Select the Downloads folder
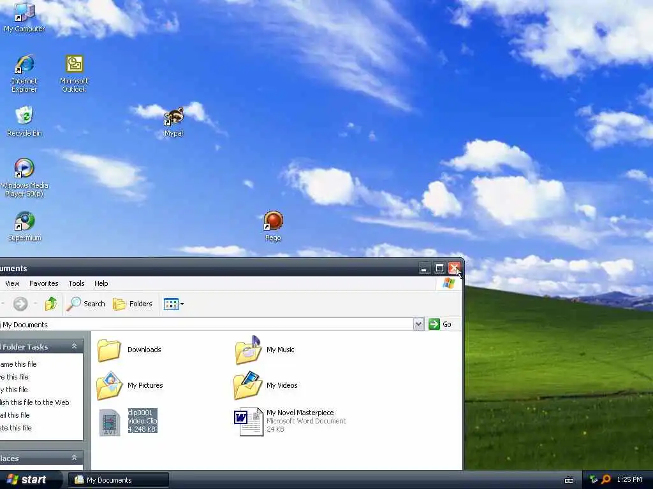The width and height of the screenshot is (653, 489). pyautogui.click(x=129, y=350)
